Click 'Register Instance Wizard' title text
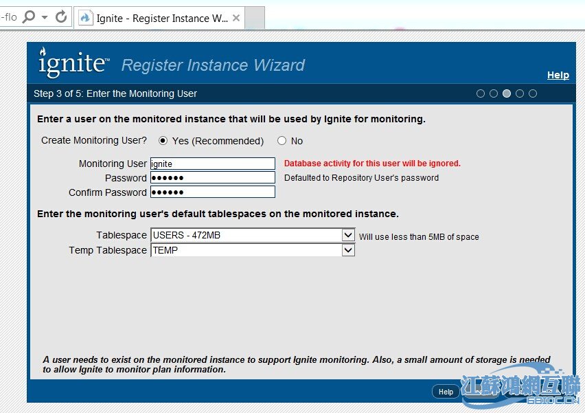585x413 pixels. click(213, 65)
